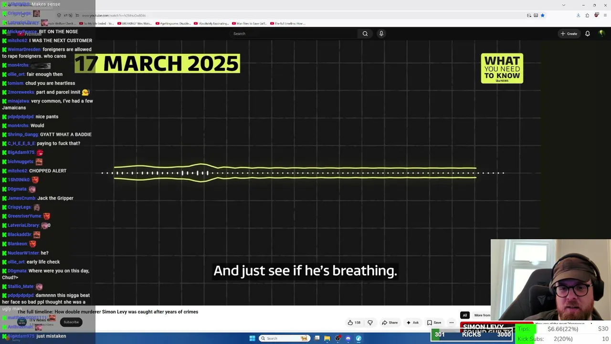The height and width of the screenshot is (344, 611).
Task: Dislike the video with thumbs-down button
Action: coord(370,322)
